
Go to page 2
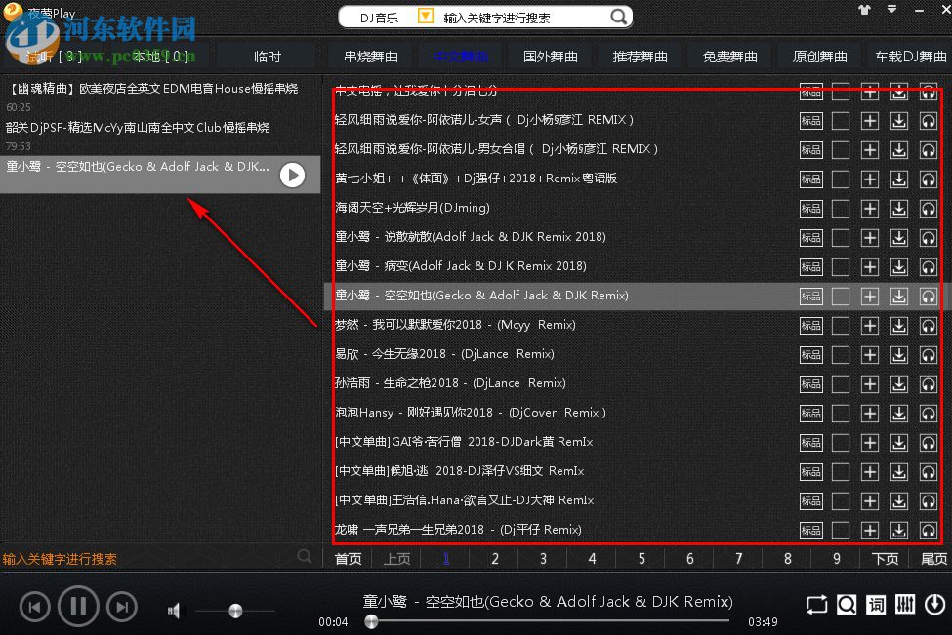[x=495, y=559]
